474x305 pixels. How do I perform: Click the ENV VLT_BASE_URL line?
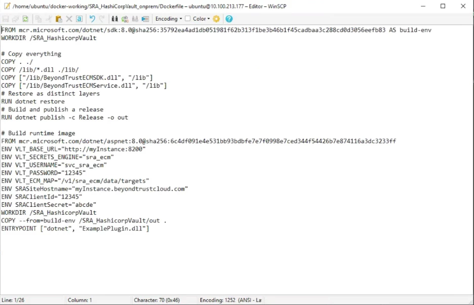pyautogui.click(x=73, y=149)
